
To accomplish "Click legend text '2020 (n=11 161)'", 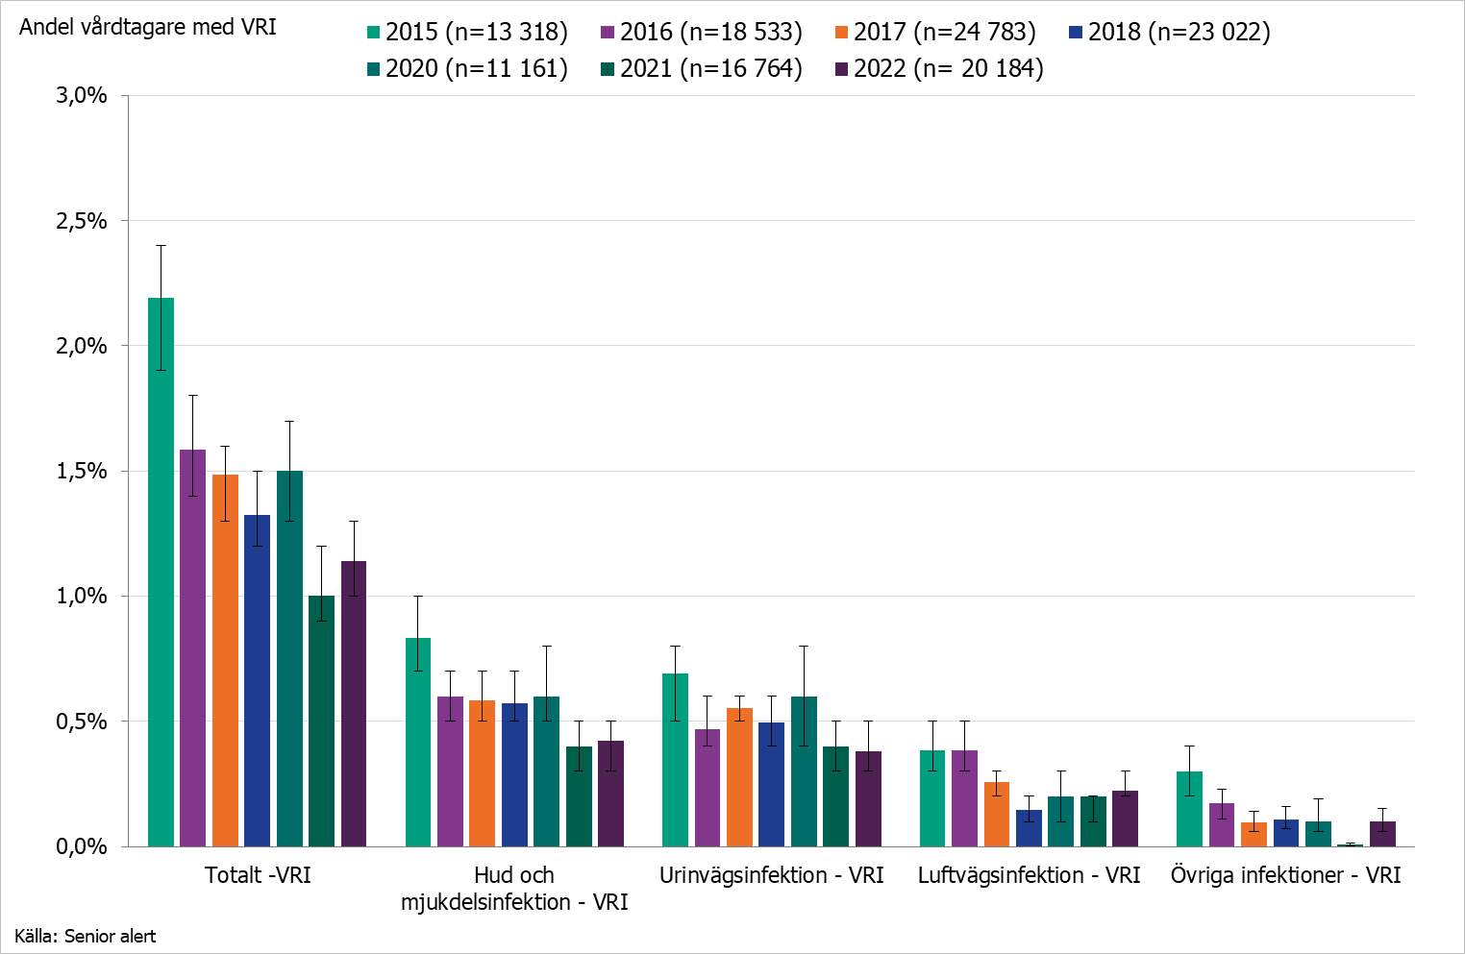I will [x=477, y=69].
